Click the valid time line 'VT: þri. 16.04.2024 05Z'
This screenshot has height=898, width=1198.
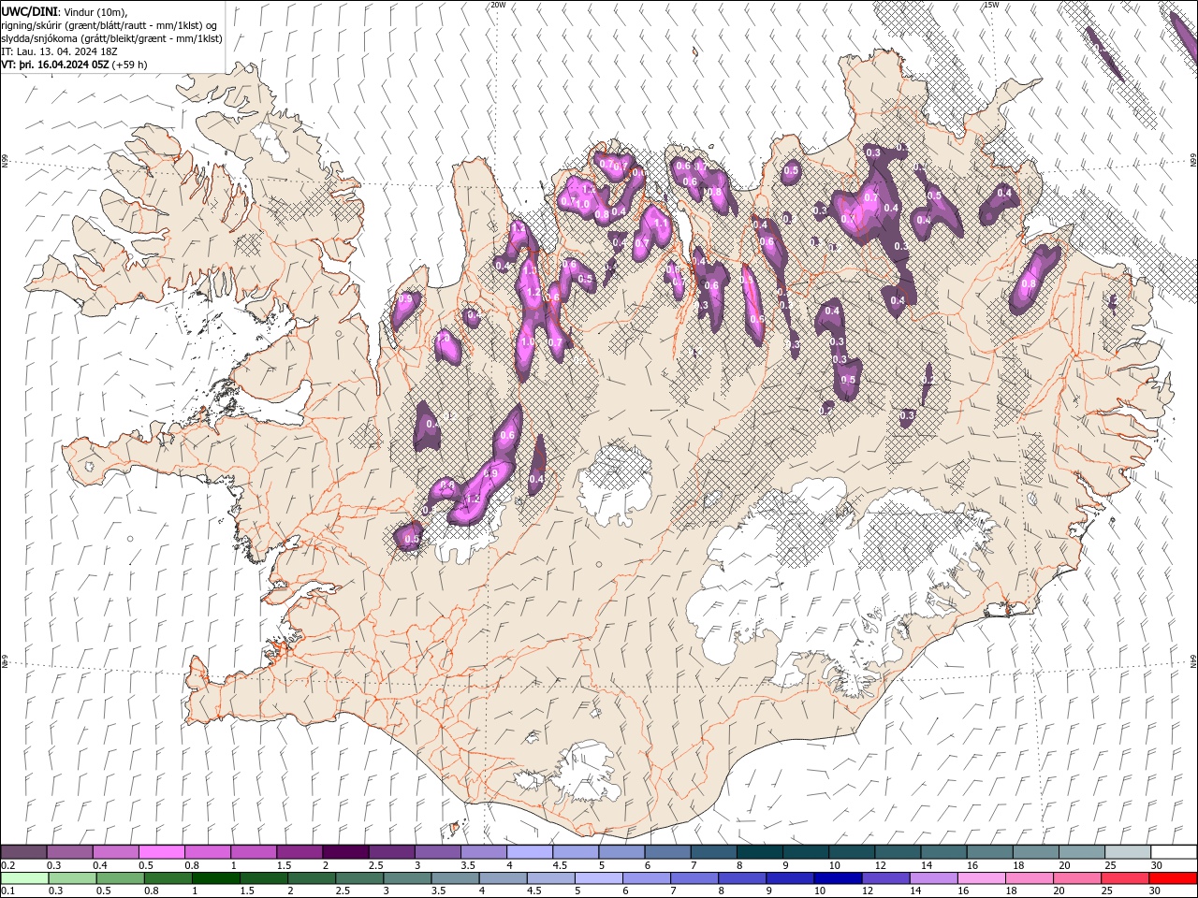pyautogui.click(x=55, y=65)
